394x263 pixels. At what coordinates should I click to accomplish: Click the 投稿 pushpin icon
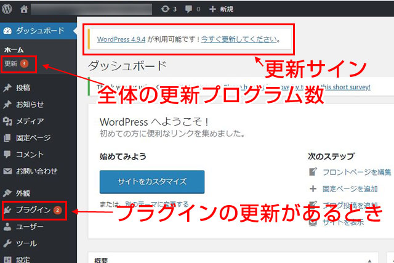(x=7, y=87)
